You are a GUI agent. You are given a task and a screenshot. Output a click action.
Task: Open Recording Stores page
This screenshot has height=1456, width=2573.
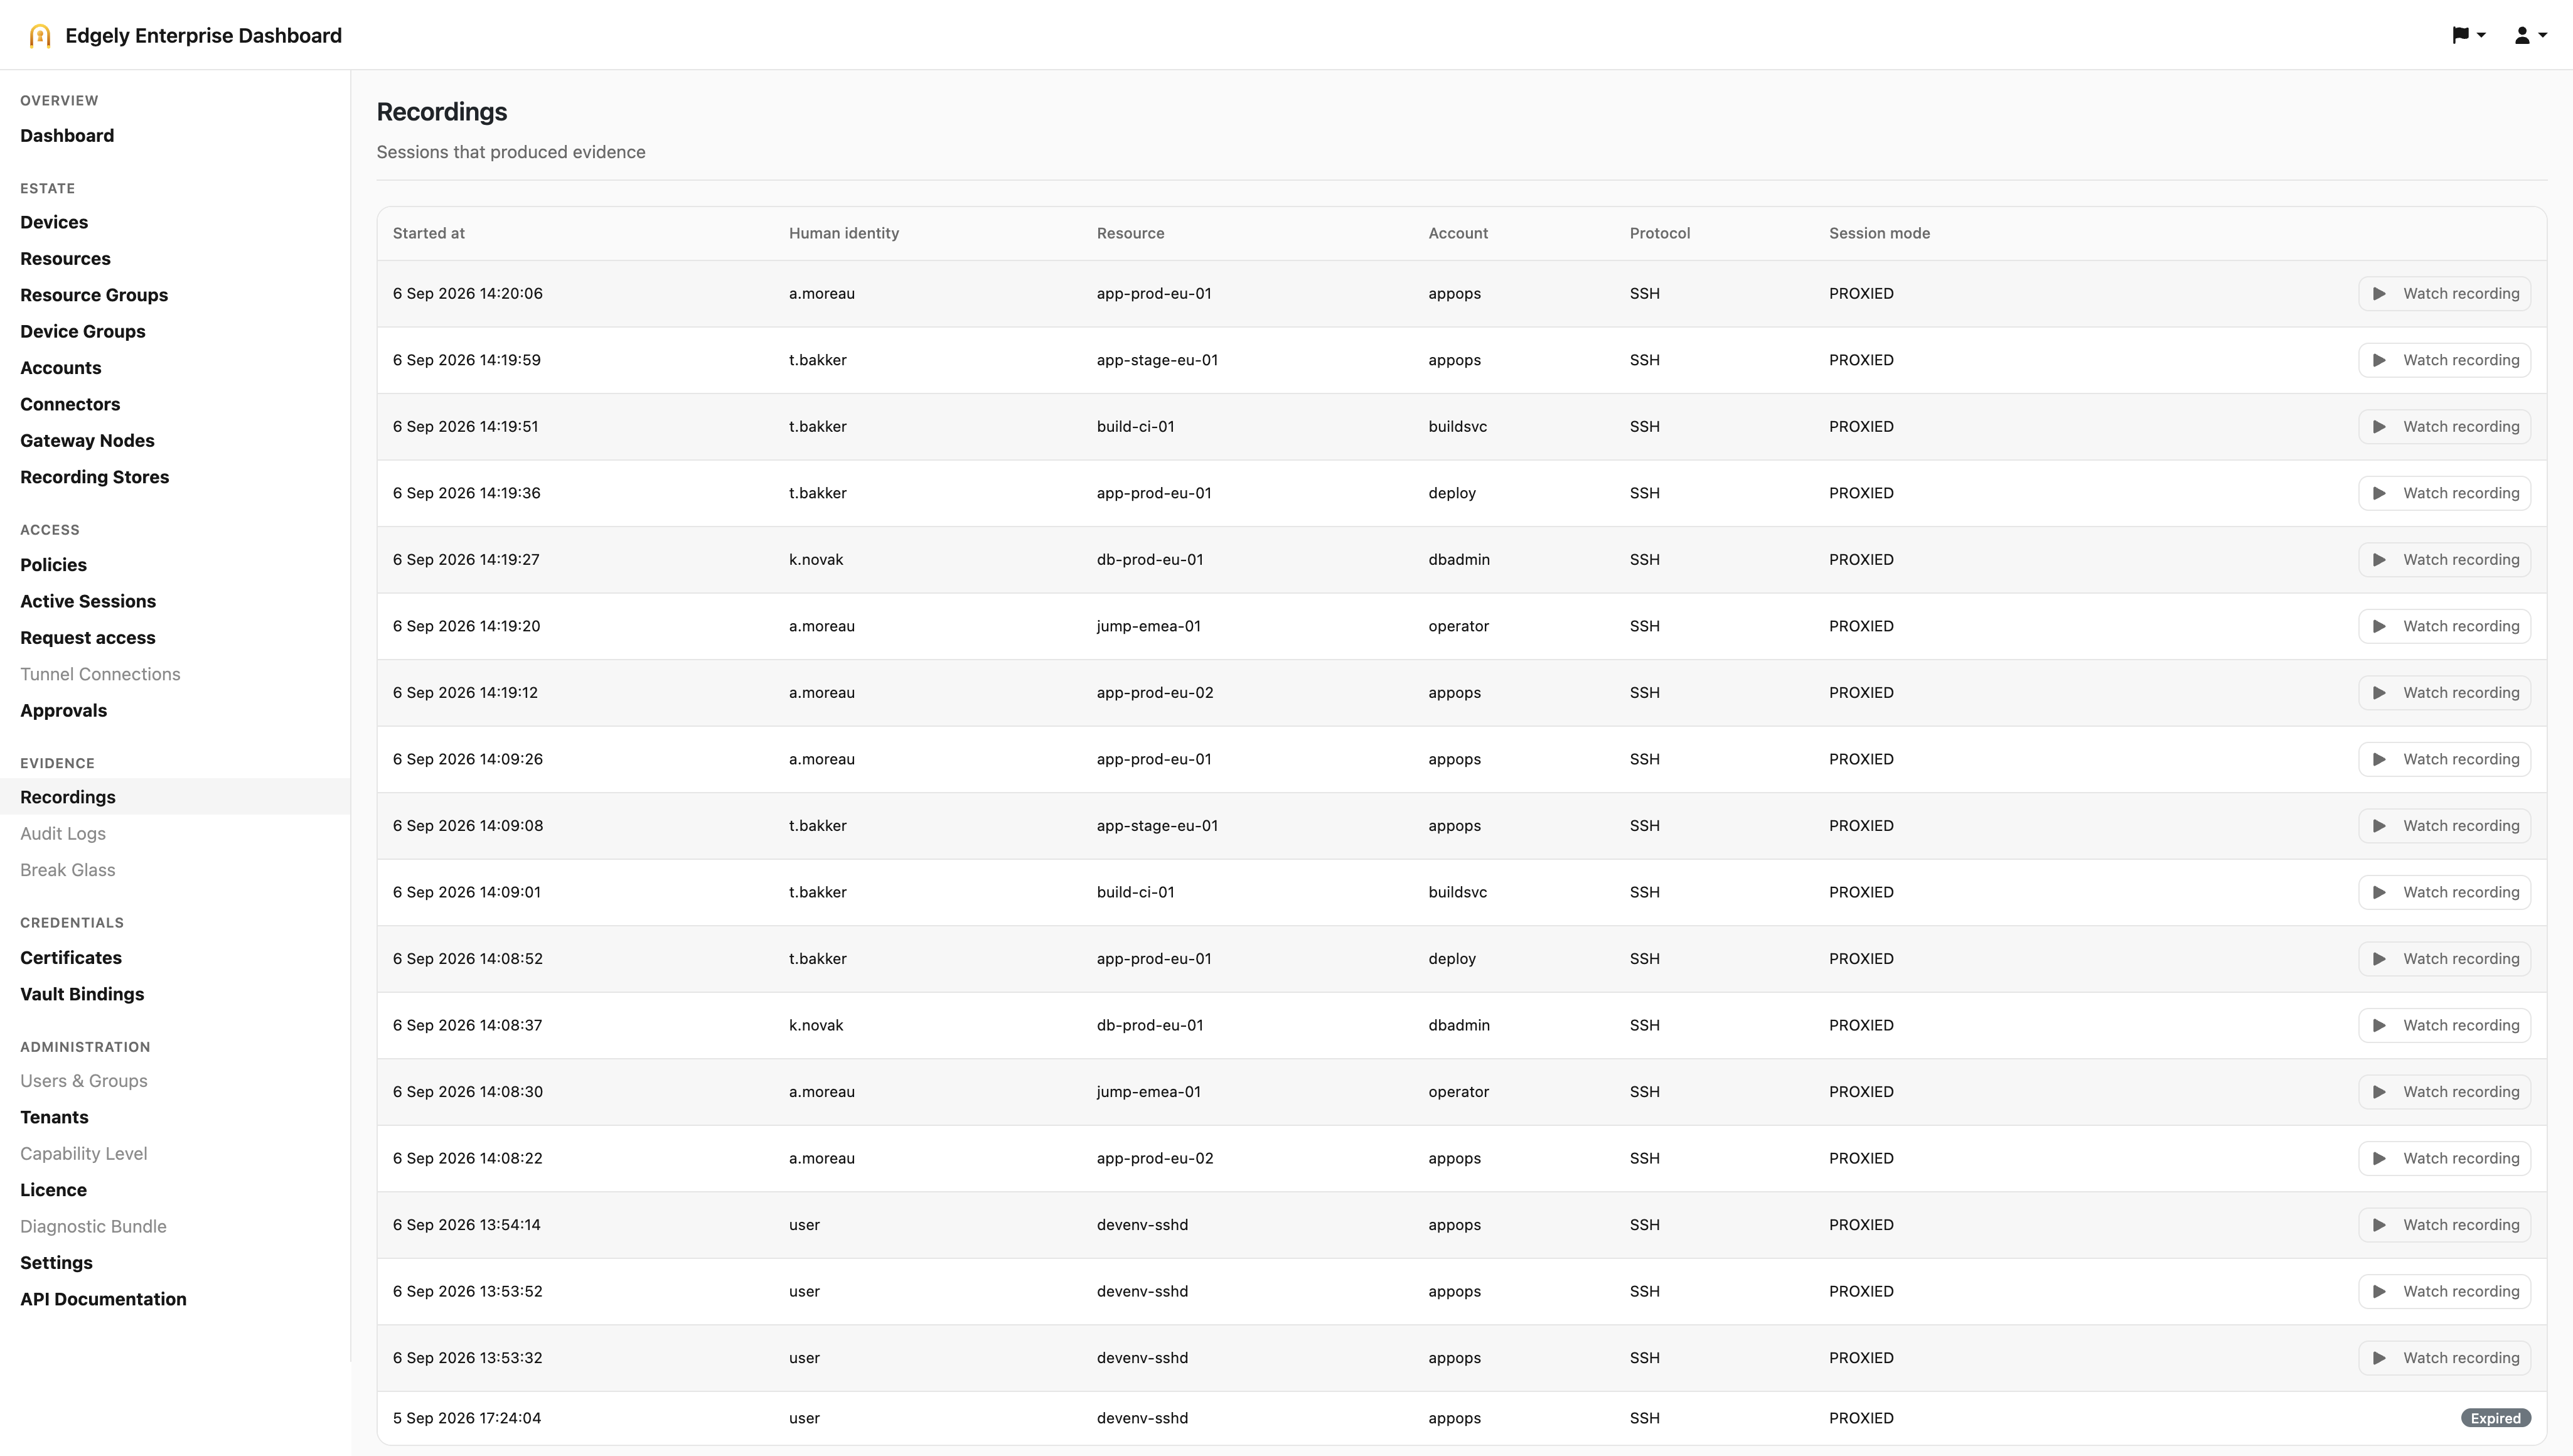[x=94, y=477]
